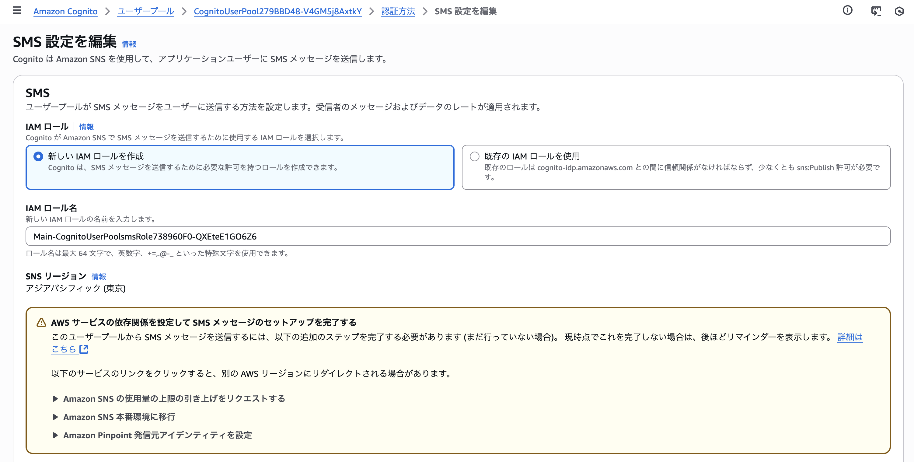914x462 pixels.
Task: Open the CognitoUserPool279BBD48 breadcrumb link
Action: coord(277,11)
